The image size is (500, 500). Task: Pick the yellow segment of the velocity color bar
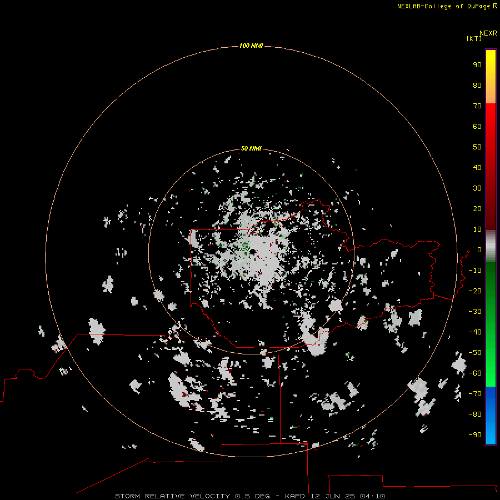(491, 77)
